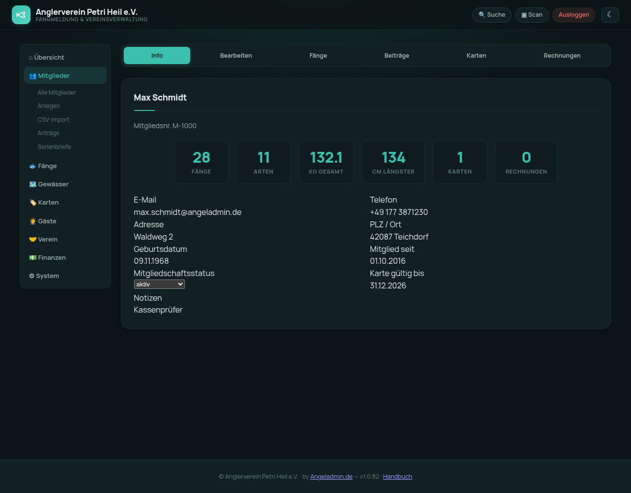Open Gewässer in the sidebar
The width and height of the screenshot is (631, 493).
pyautogui.click(x=65, y=184)
